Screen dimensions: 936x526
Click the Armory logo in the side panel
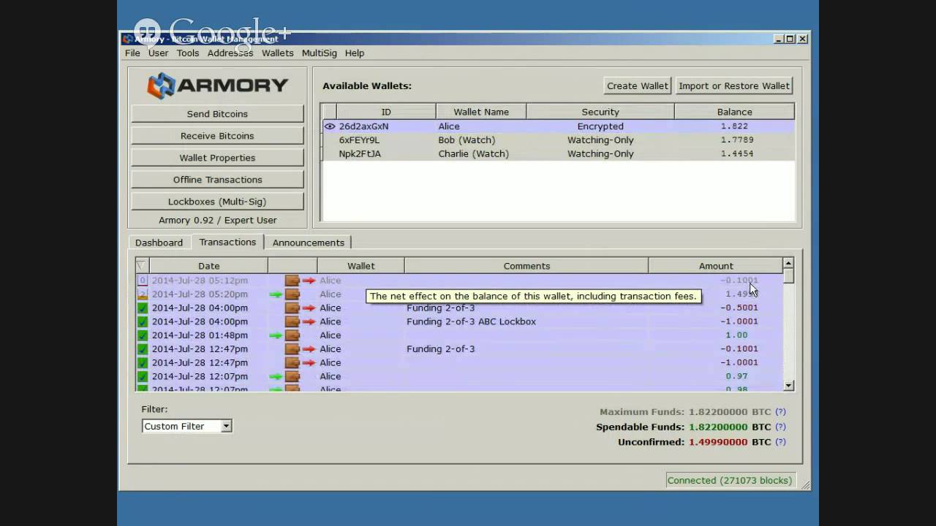point(217,85)
